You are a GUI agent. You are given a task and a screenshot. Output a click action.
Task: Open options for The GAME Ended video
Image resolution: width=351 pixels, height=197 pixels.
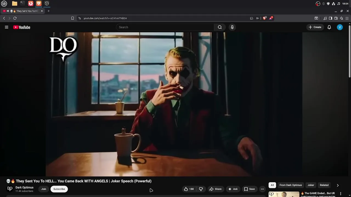pyautogui.click(x=341, y=194)
